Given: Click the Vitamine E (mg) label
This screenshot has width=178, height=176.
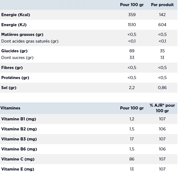Looking at the screenshot, I should tap(18, 169).
